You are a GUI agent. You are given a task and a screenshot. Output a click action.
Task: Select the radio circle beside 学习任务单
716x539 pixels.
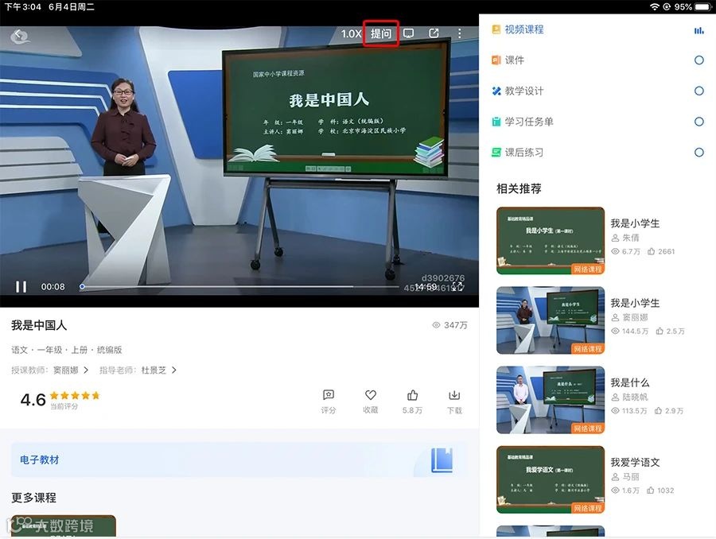(698, 122)
